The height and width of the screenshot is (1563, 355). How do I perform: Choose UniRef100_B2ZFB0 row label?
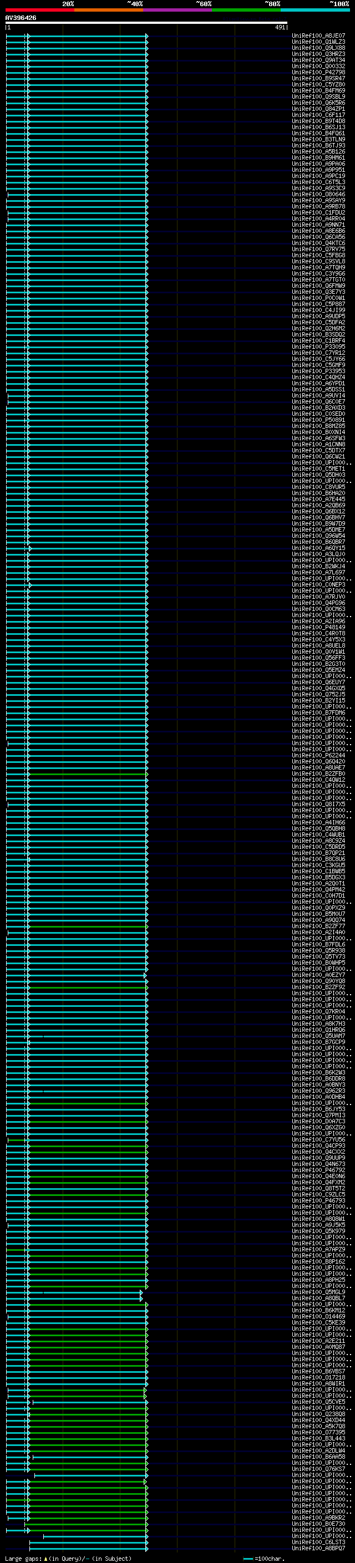click(x=318, y=773)
